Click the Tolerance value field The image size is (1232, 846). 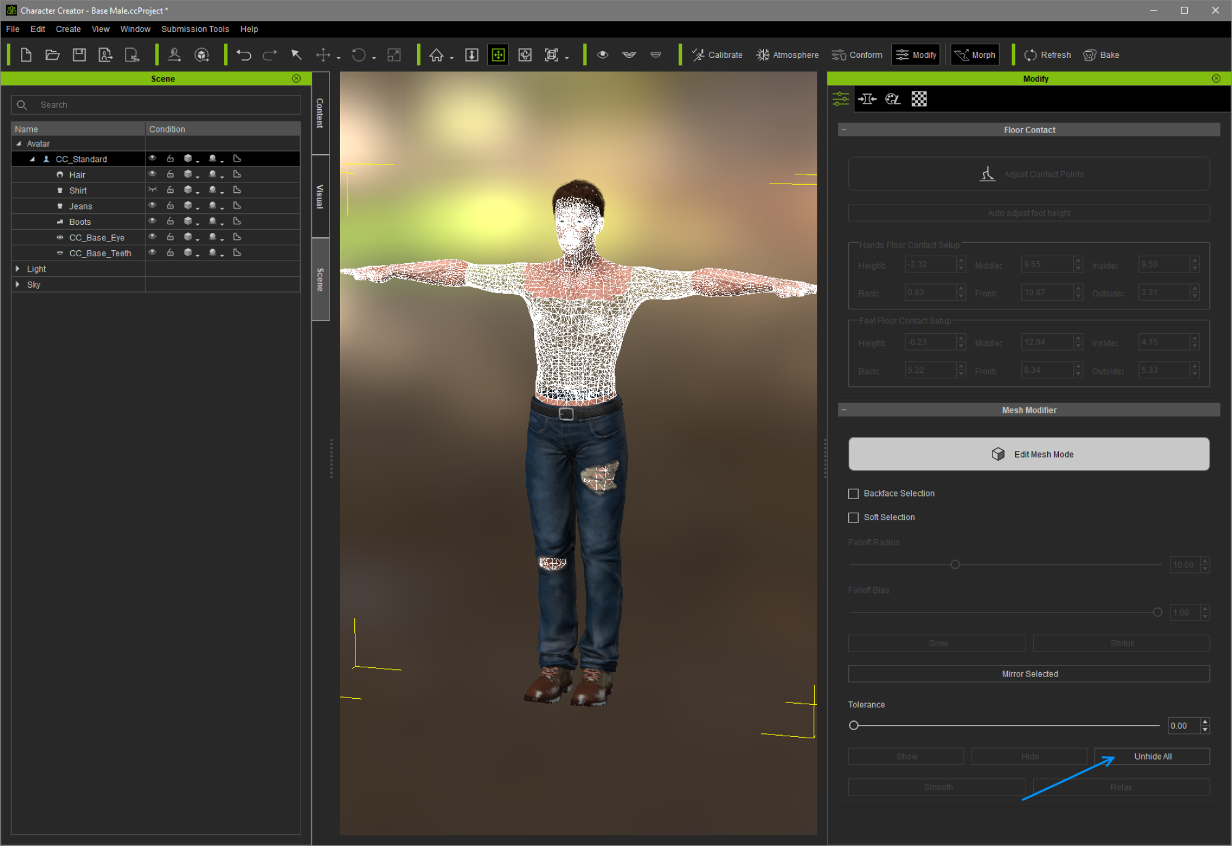[1183, 726]
